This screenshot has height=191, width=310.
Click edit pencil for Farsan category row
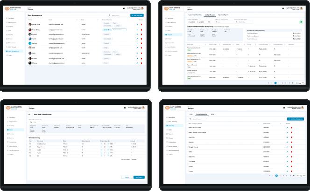(288, 171)
